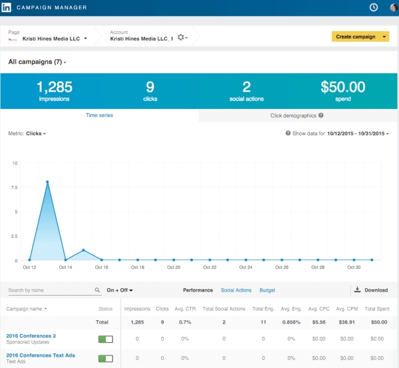Open the clock history icon
This screenshot has height=368, width=399.
(373, 7)
